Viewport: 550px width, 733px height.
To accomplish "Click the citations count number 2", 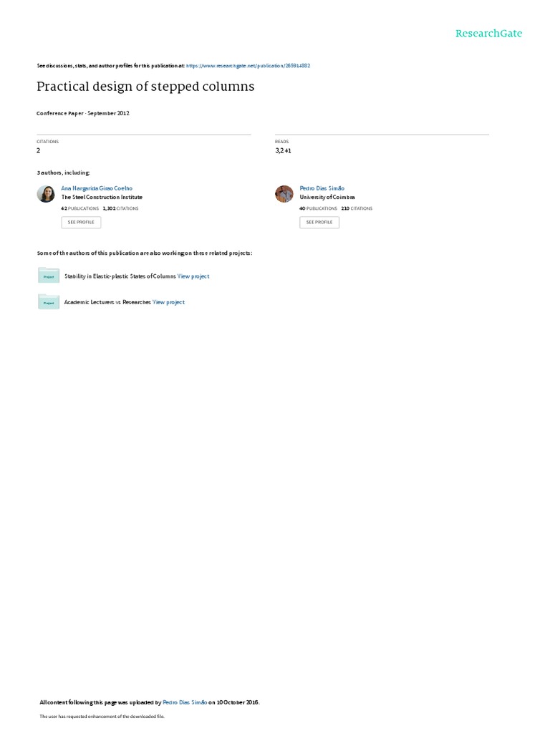I will click(x=39, y=150).
